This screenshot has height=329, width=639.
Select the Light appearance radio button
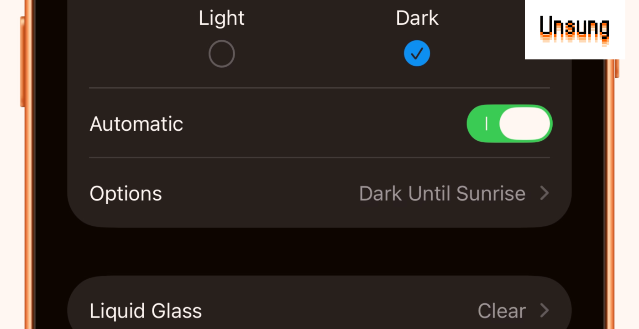[221, 53]
